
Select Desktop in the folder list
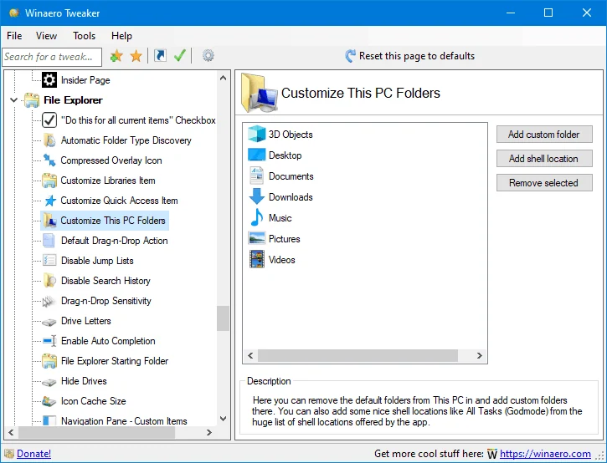(285, 155)
